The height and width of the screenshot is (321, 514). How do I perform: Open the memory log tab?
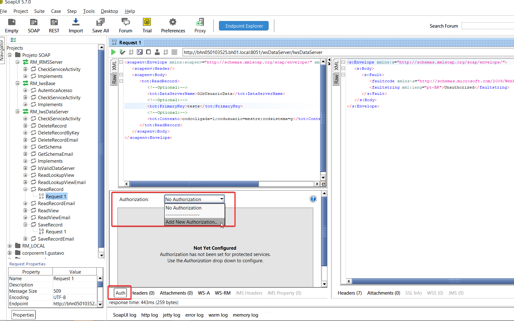245,315
